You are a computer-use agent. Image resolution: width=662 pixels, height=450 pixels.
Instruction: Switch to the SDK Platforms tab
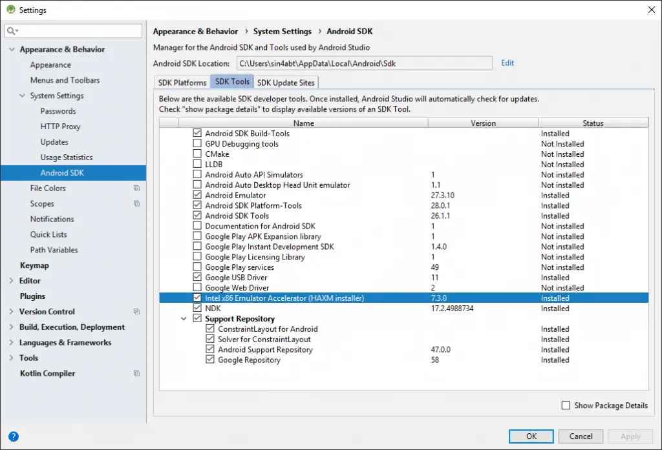pyautogui.click(x=182, y=82)
